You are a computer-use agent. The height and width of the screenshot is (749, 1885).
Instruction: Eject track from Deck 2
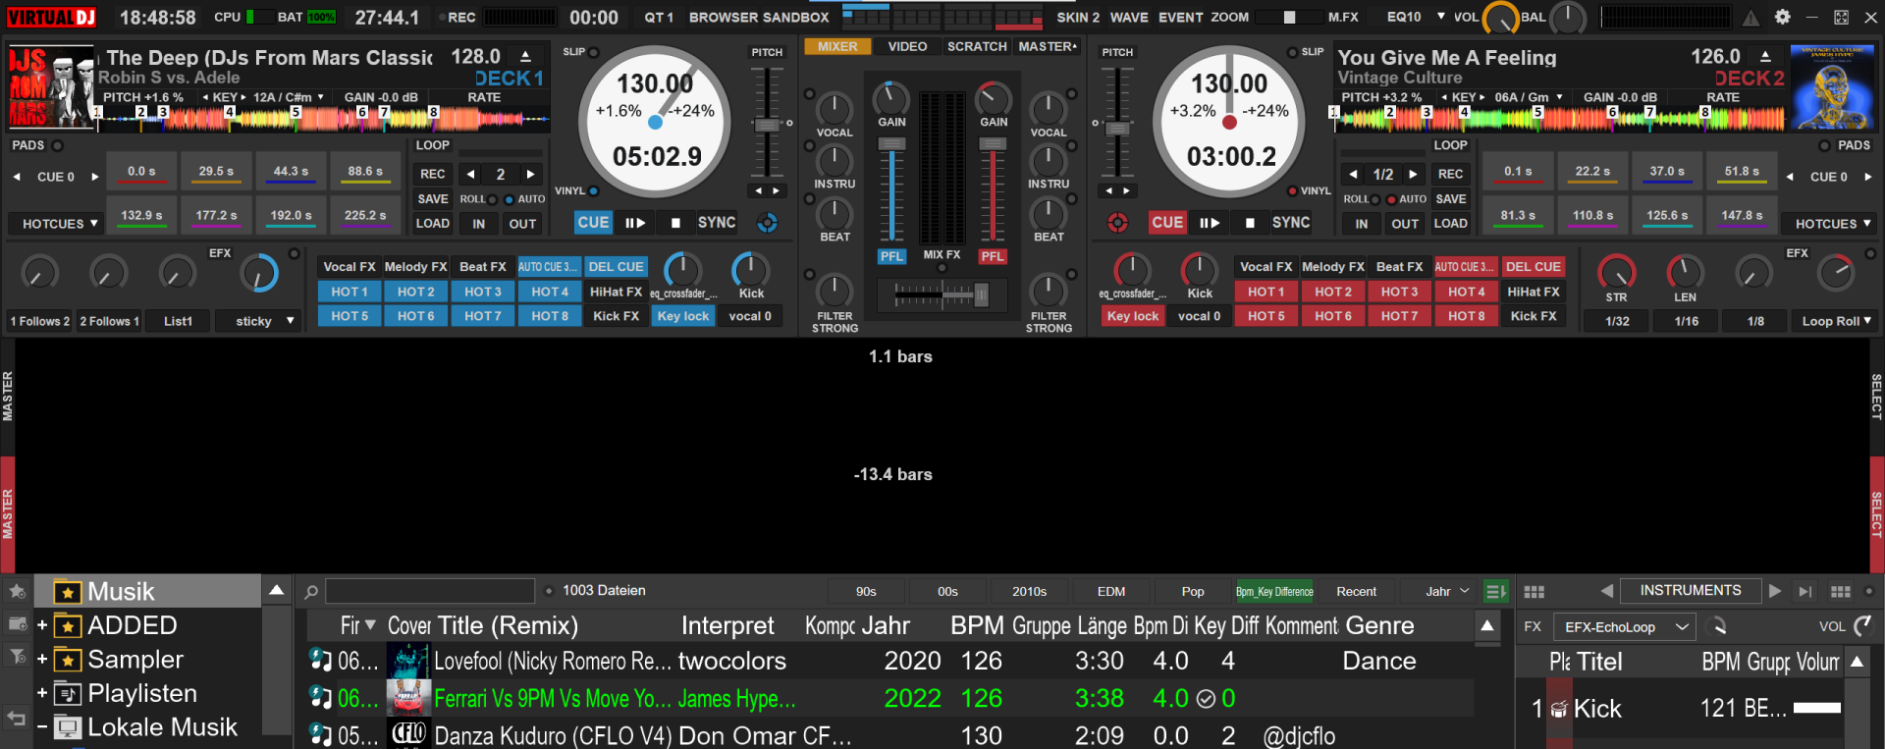coord(1765,57)
